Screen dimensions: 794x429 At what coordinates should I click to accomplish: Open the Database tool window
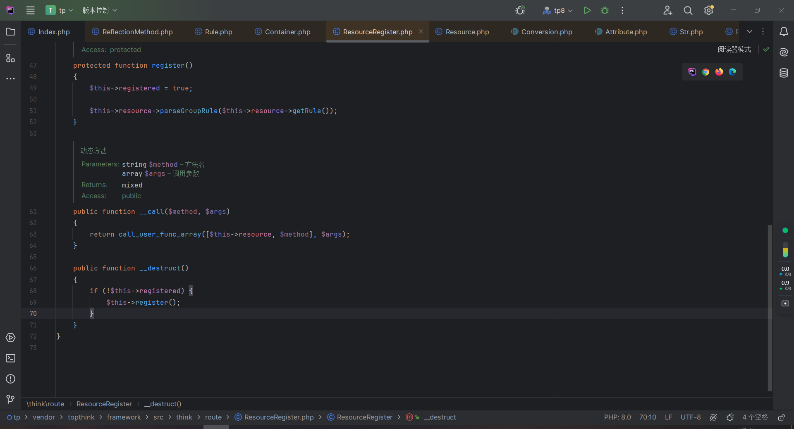tap(784, 73)
